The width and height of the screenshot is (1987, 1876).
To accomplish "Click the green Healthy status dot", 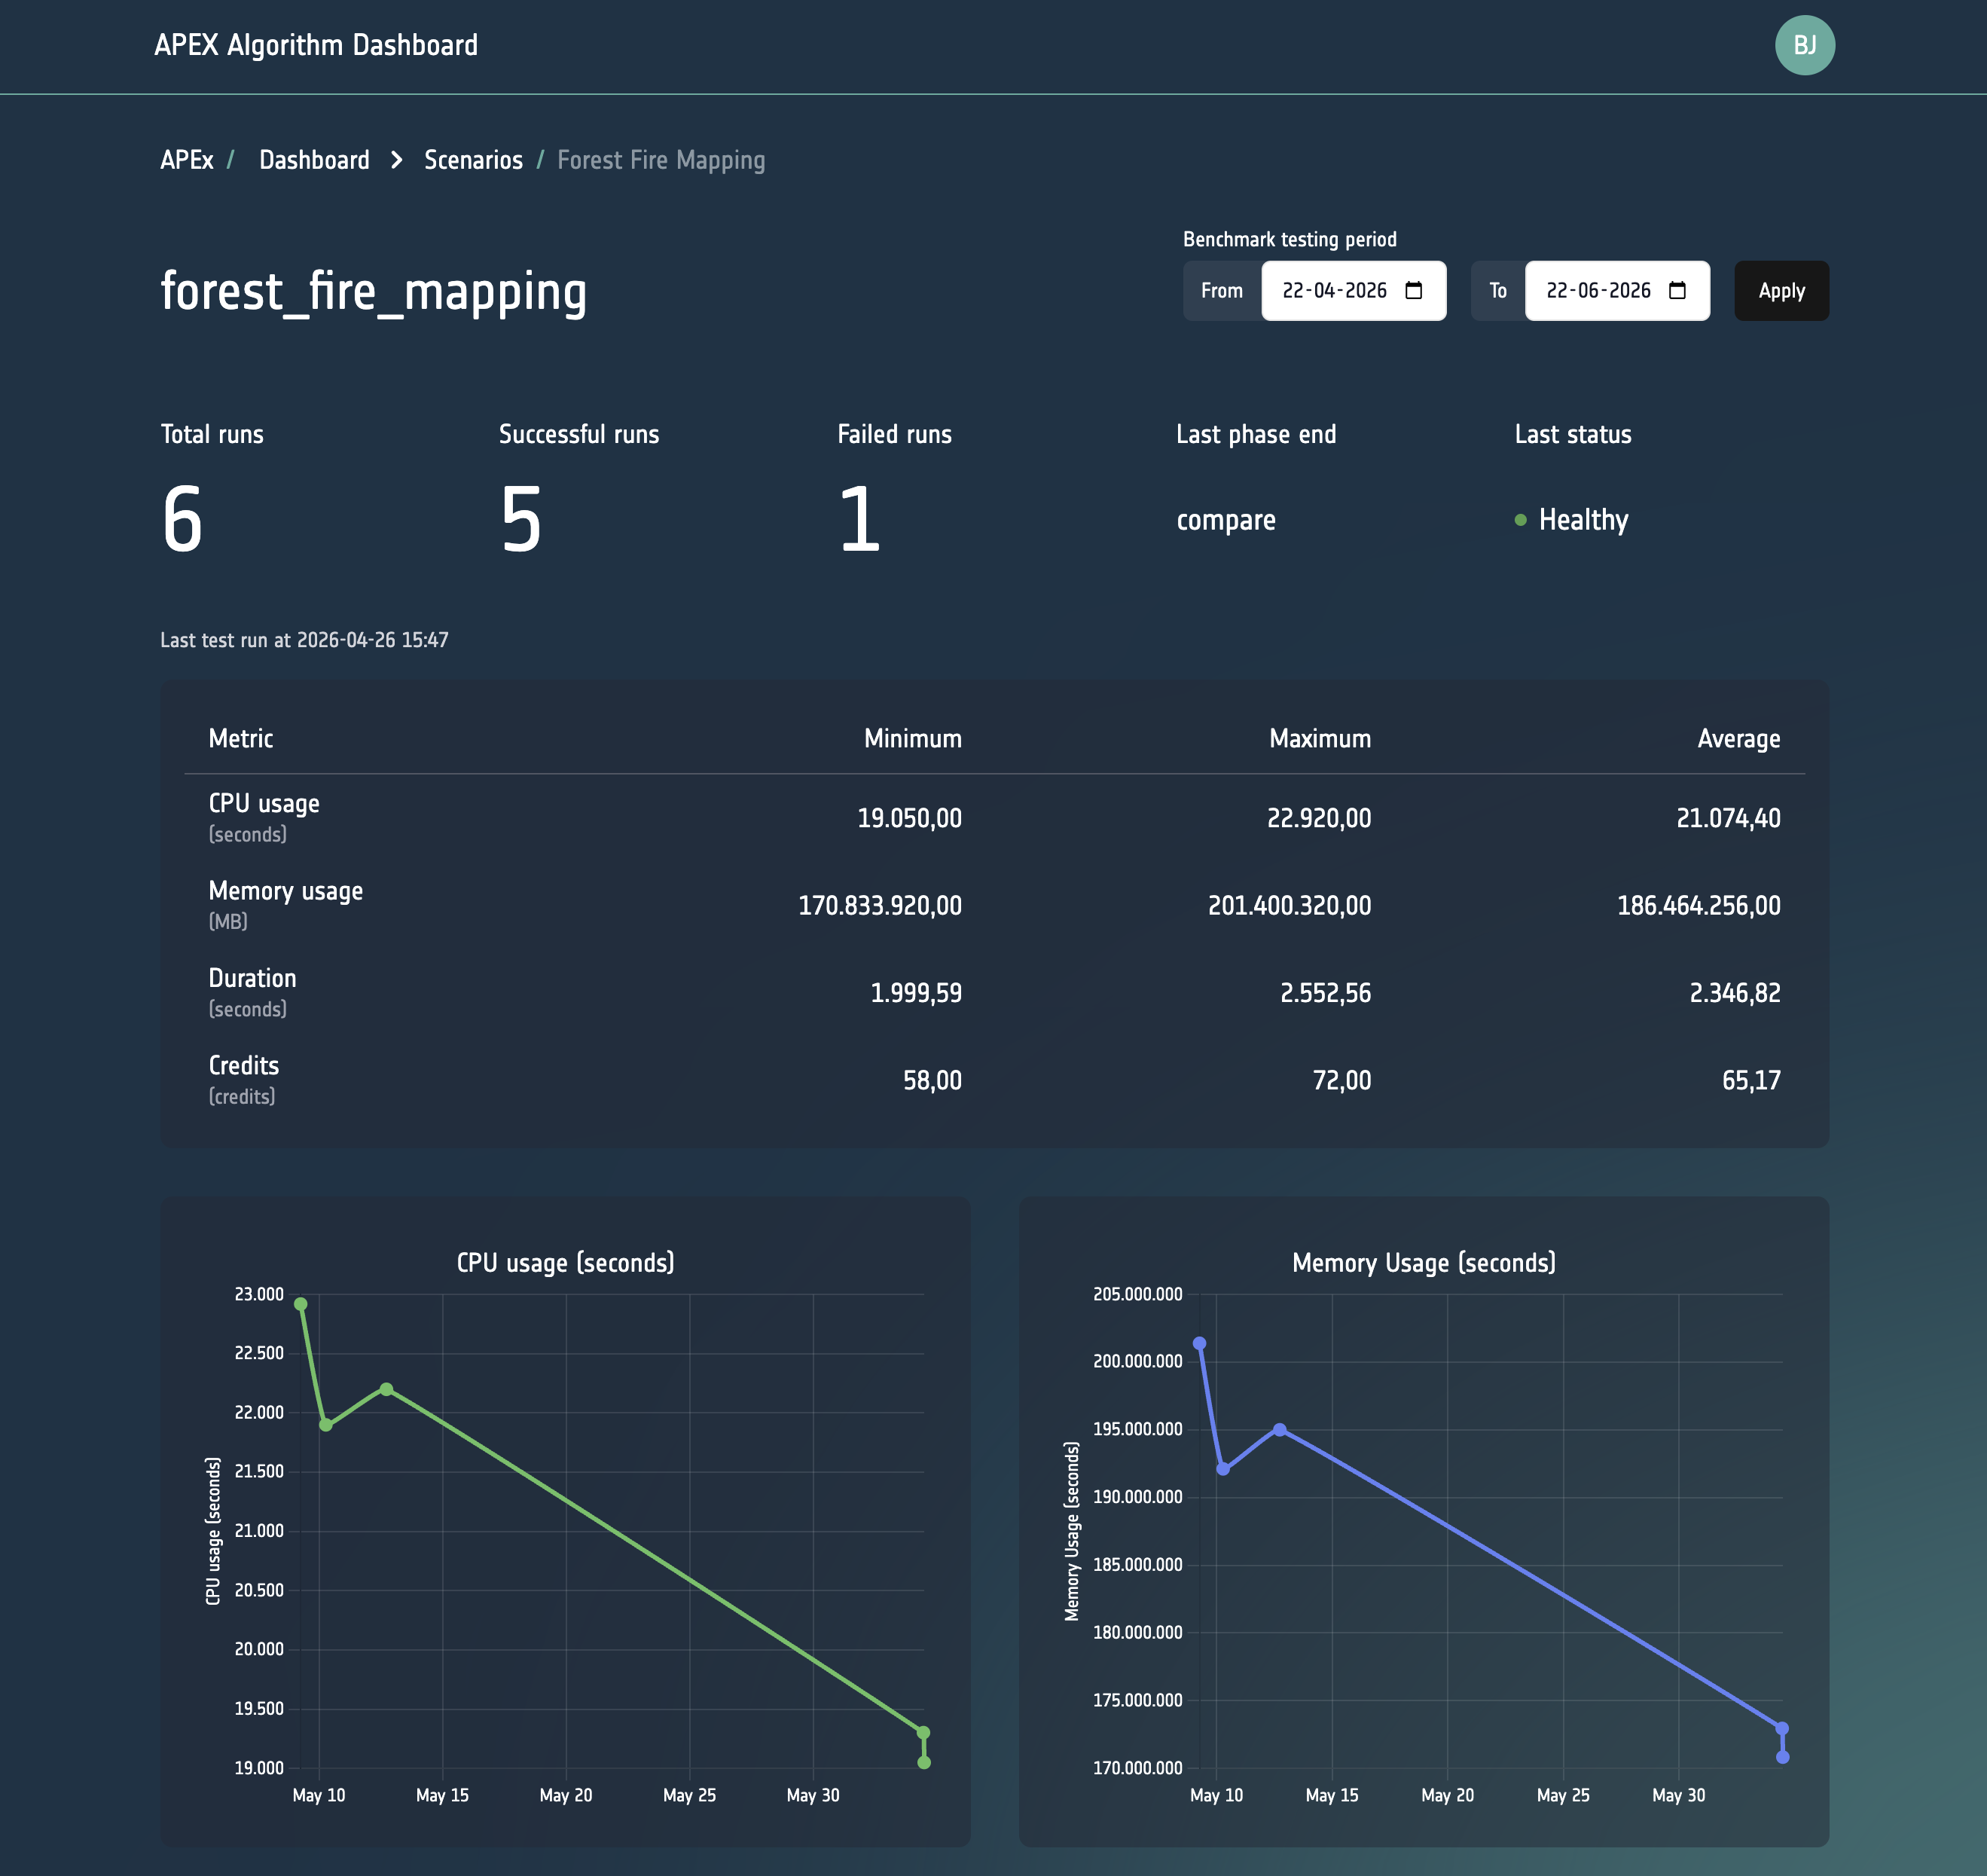I will click(1520, 520).
